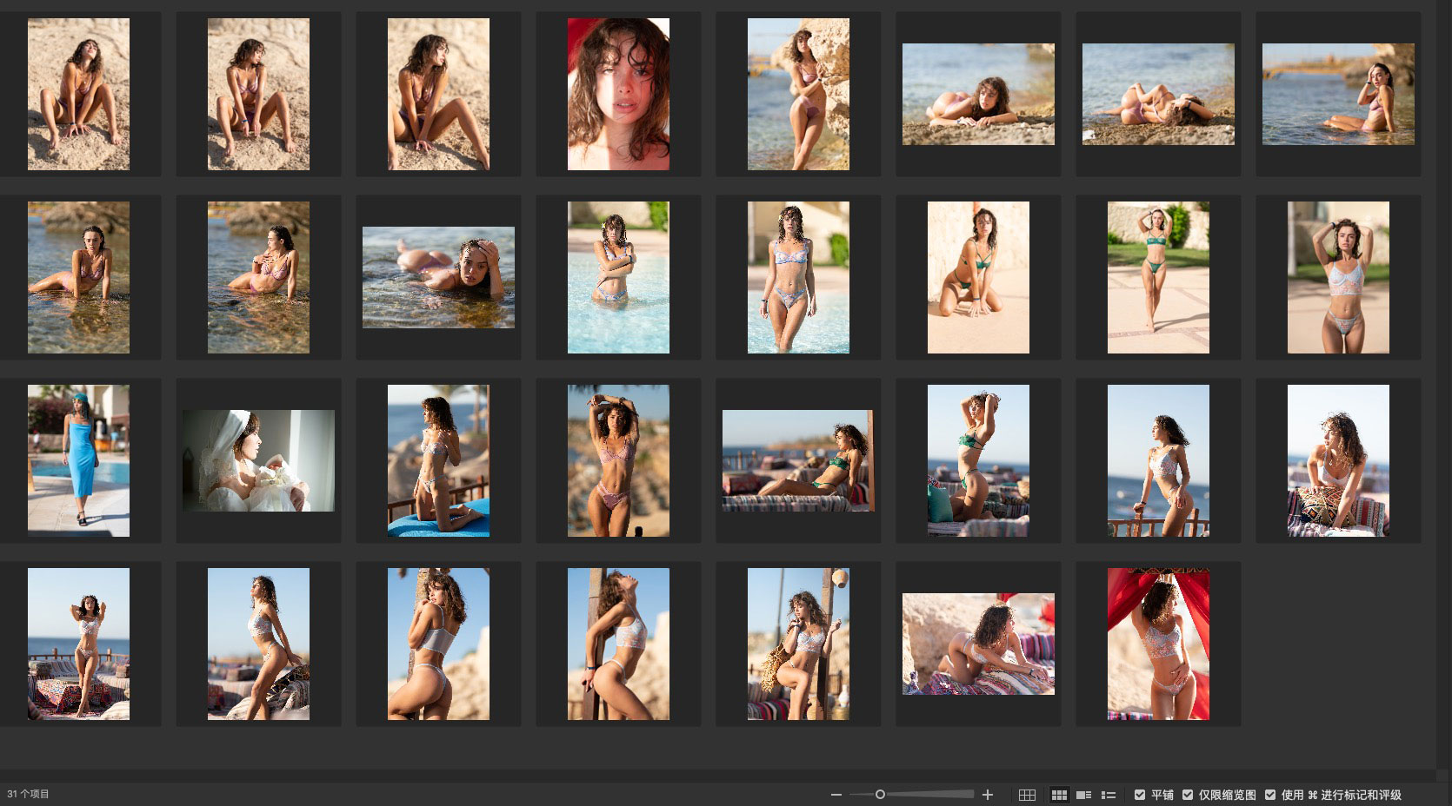Select landscape photo lying on striped rugs
The image size is (1452, 806).
pyautogui.click(x=978, y=644)
